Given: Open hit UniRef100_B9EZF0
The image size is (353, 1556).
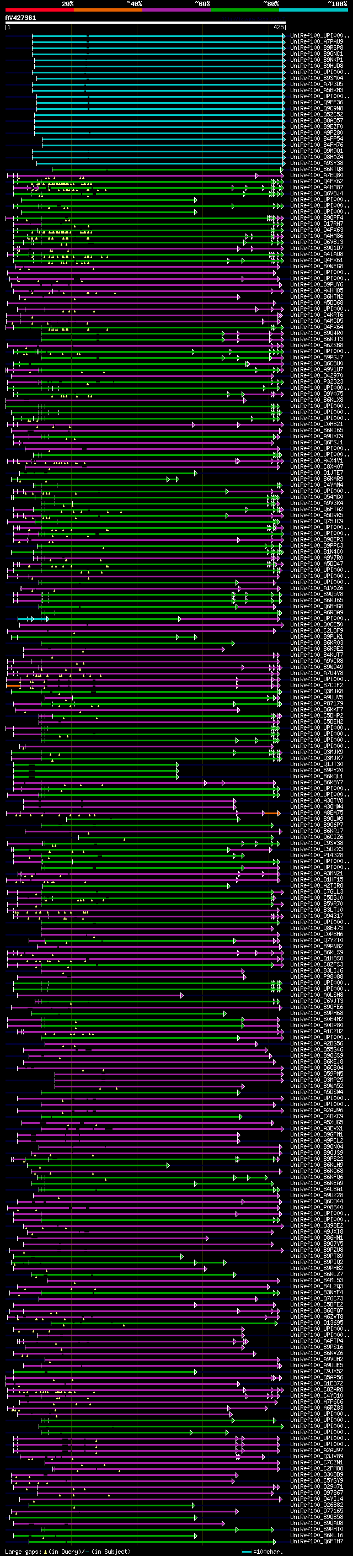Looking at the screenshot, I should 317,127.
